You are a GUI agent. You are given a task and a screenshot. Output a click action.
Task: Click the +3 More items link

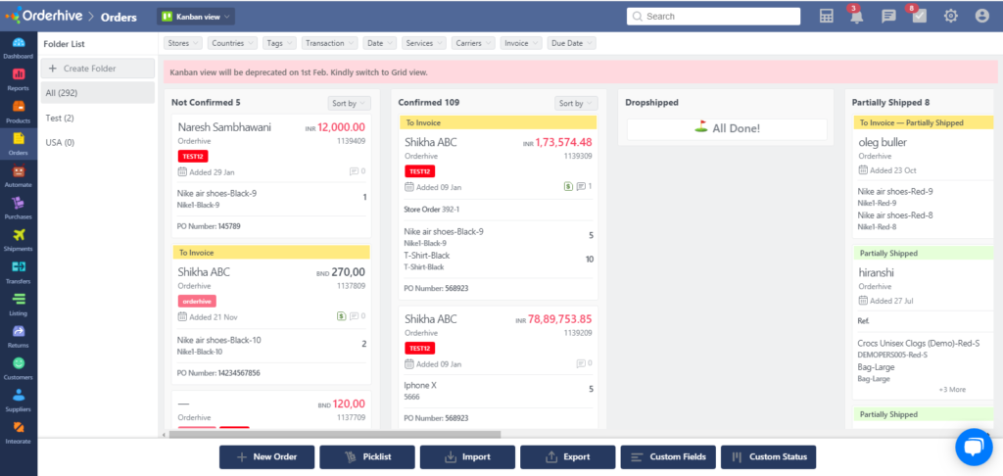click(952, 389)
